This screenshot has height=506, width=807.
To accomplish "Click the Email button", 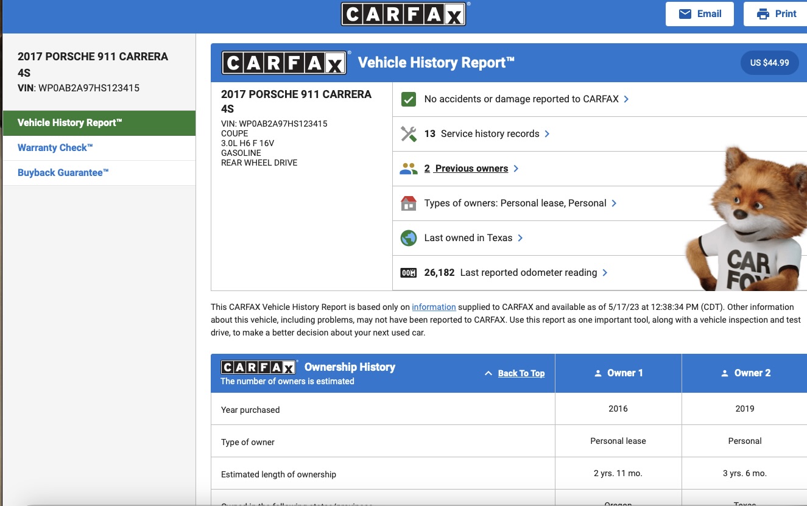I will (x=700, y=14).
